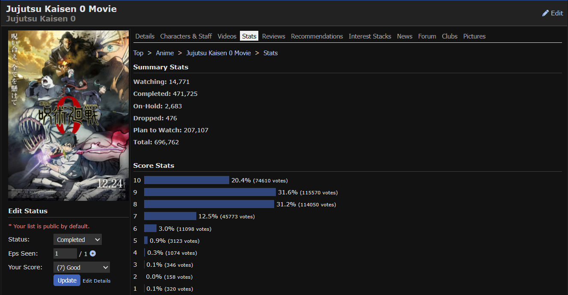Click the Total count 696,762

click(x=166, y=142)
